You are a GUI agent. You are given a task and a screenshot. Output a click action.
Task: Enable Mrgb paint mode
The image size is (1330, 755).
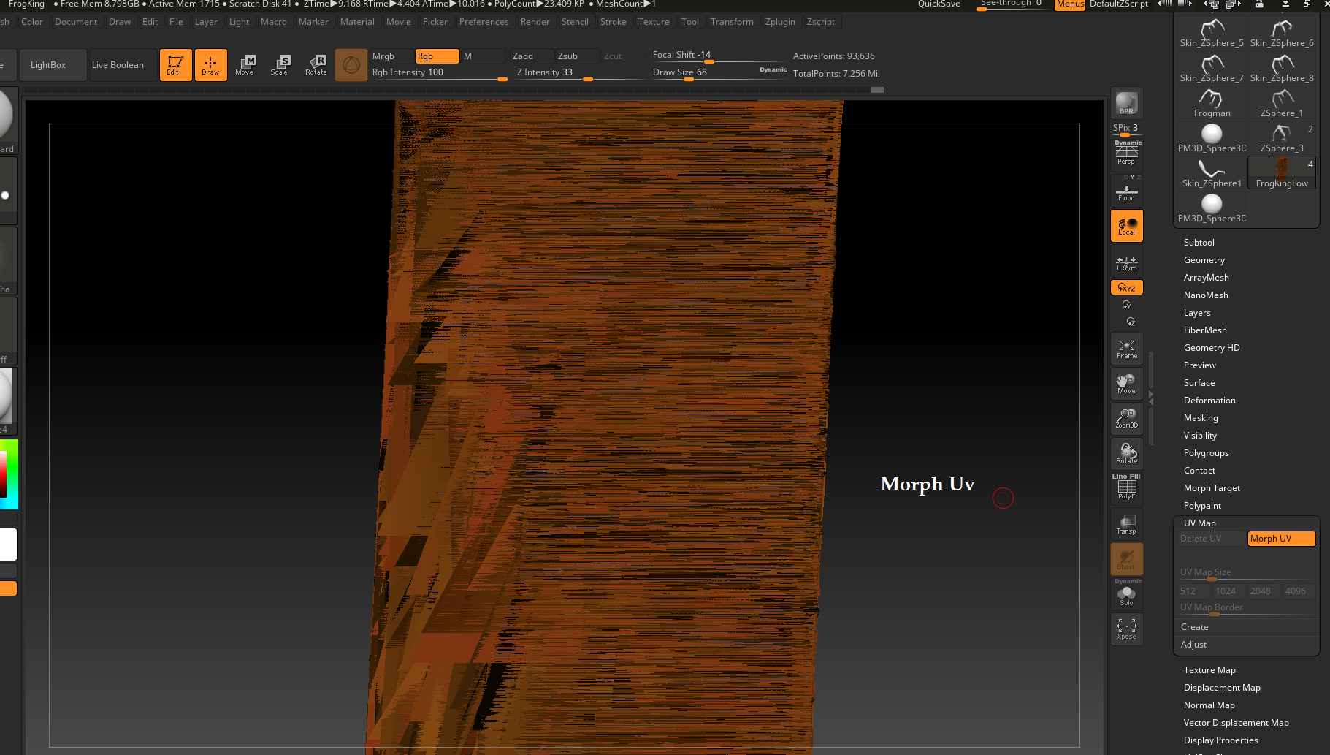[x=391, y=56]
